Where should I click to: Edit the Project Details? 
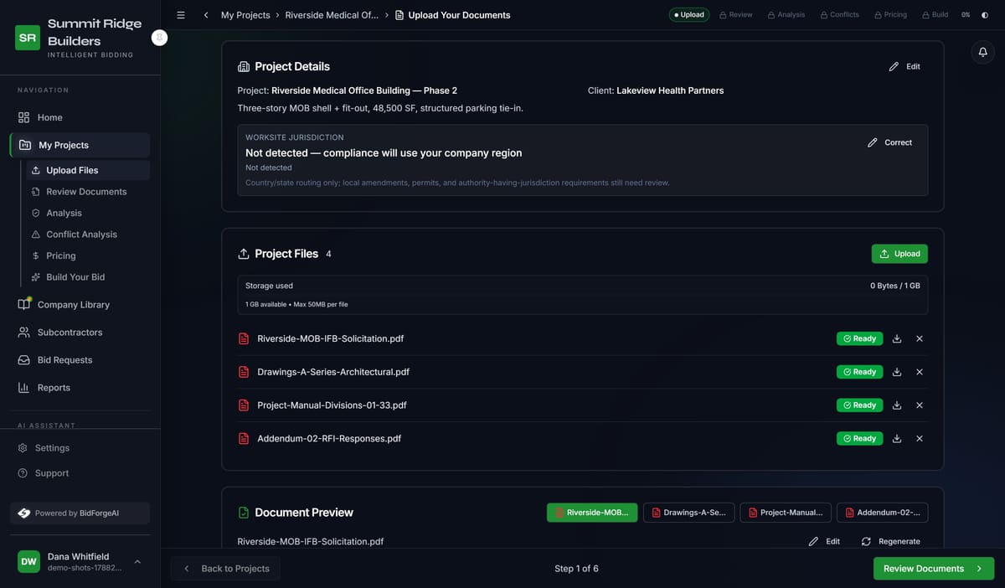pos(904,66)
